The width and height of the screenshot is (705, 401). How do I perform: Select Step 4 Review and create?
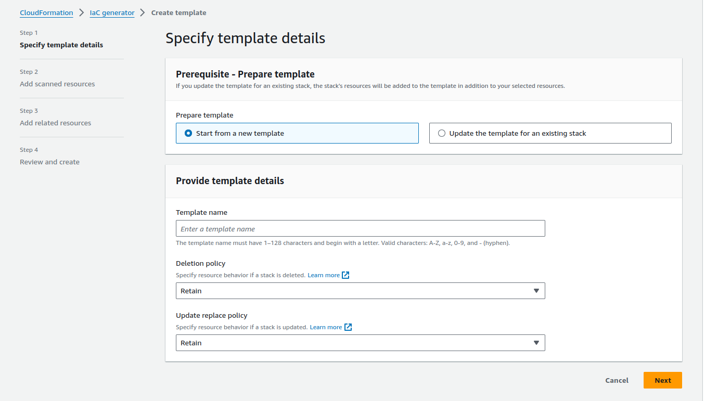pos(49,162)
